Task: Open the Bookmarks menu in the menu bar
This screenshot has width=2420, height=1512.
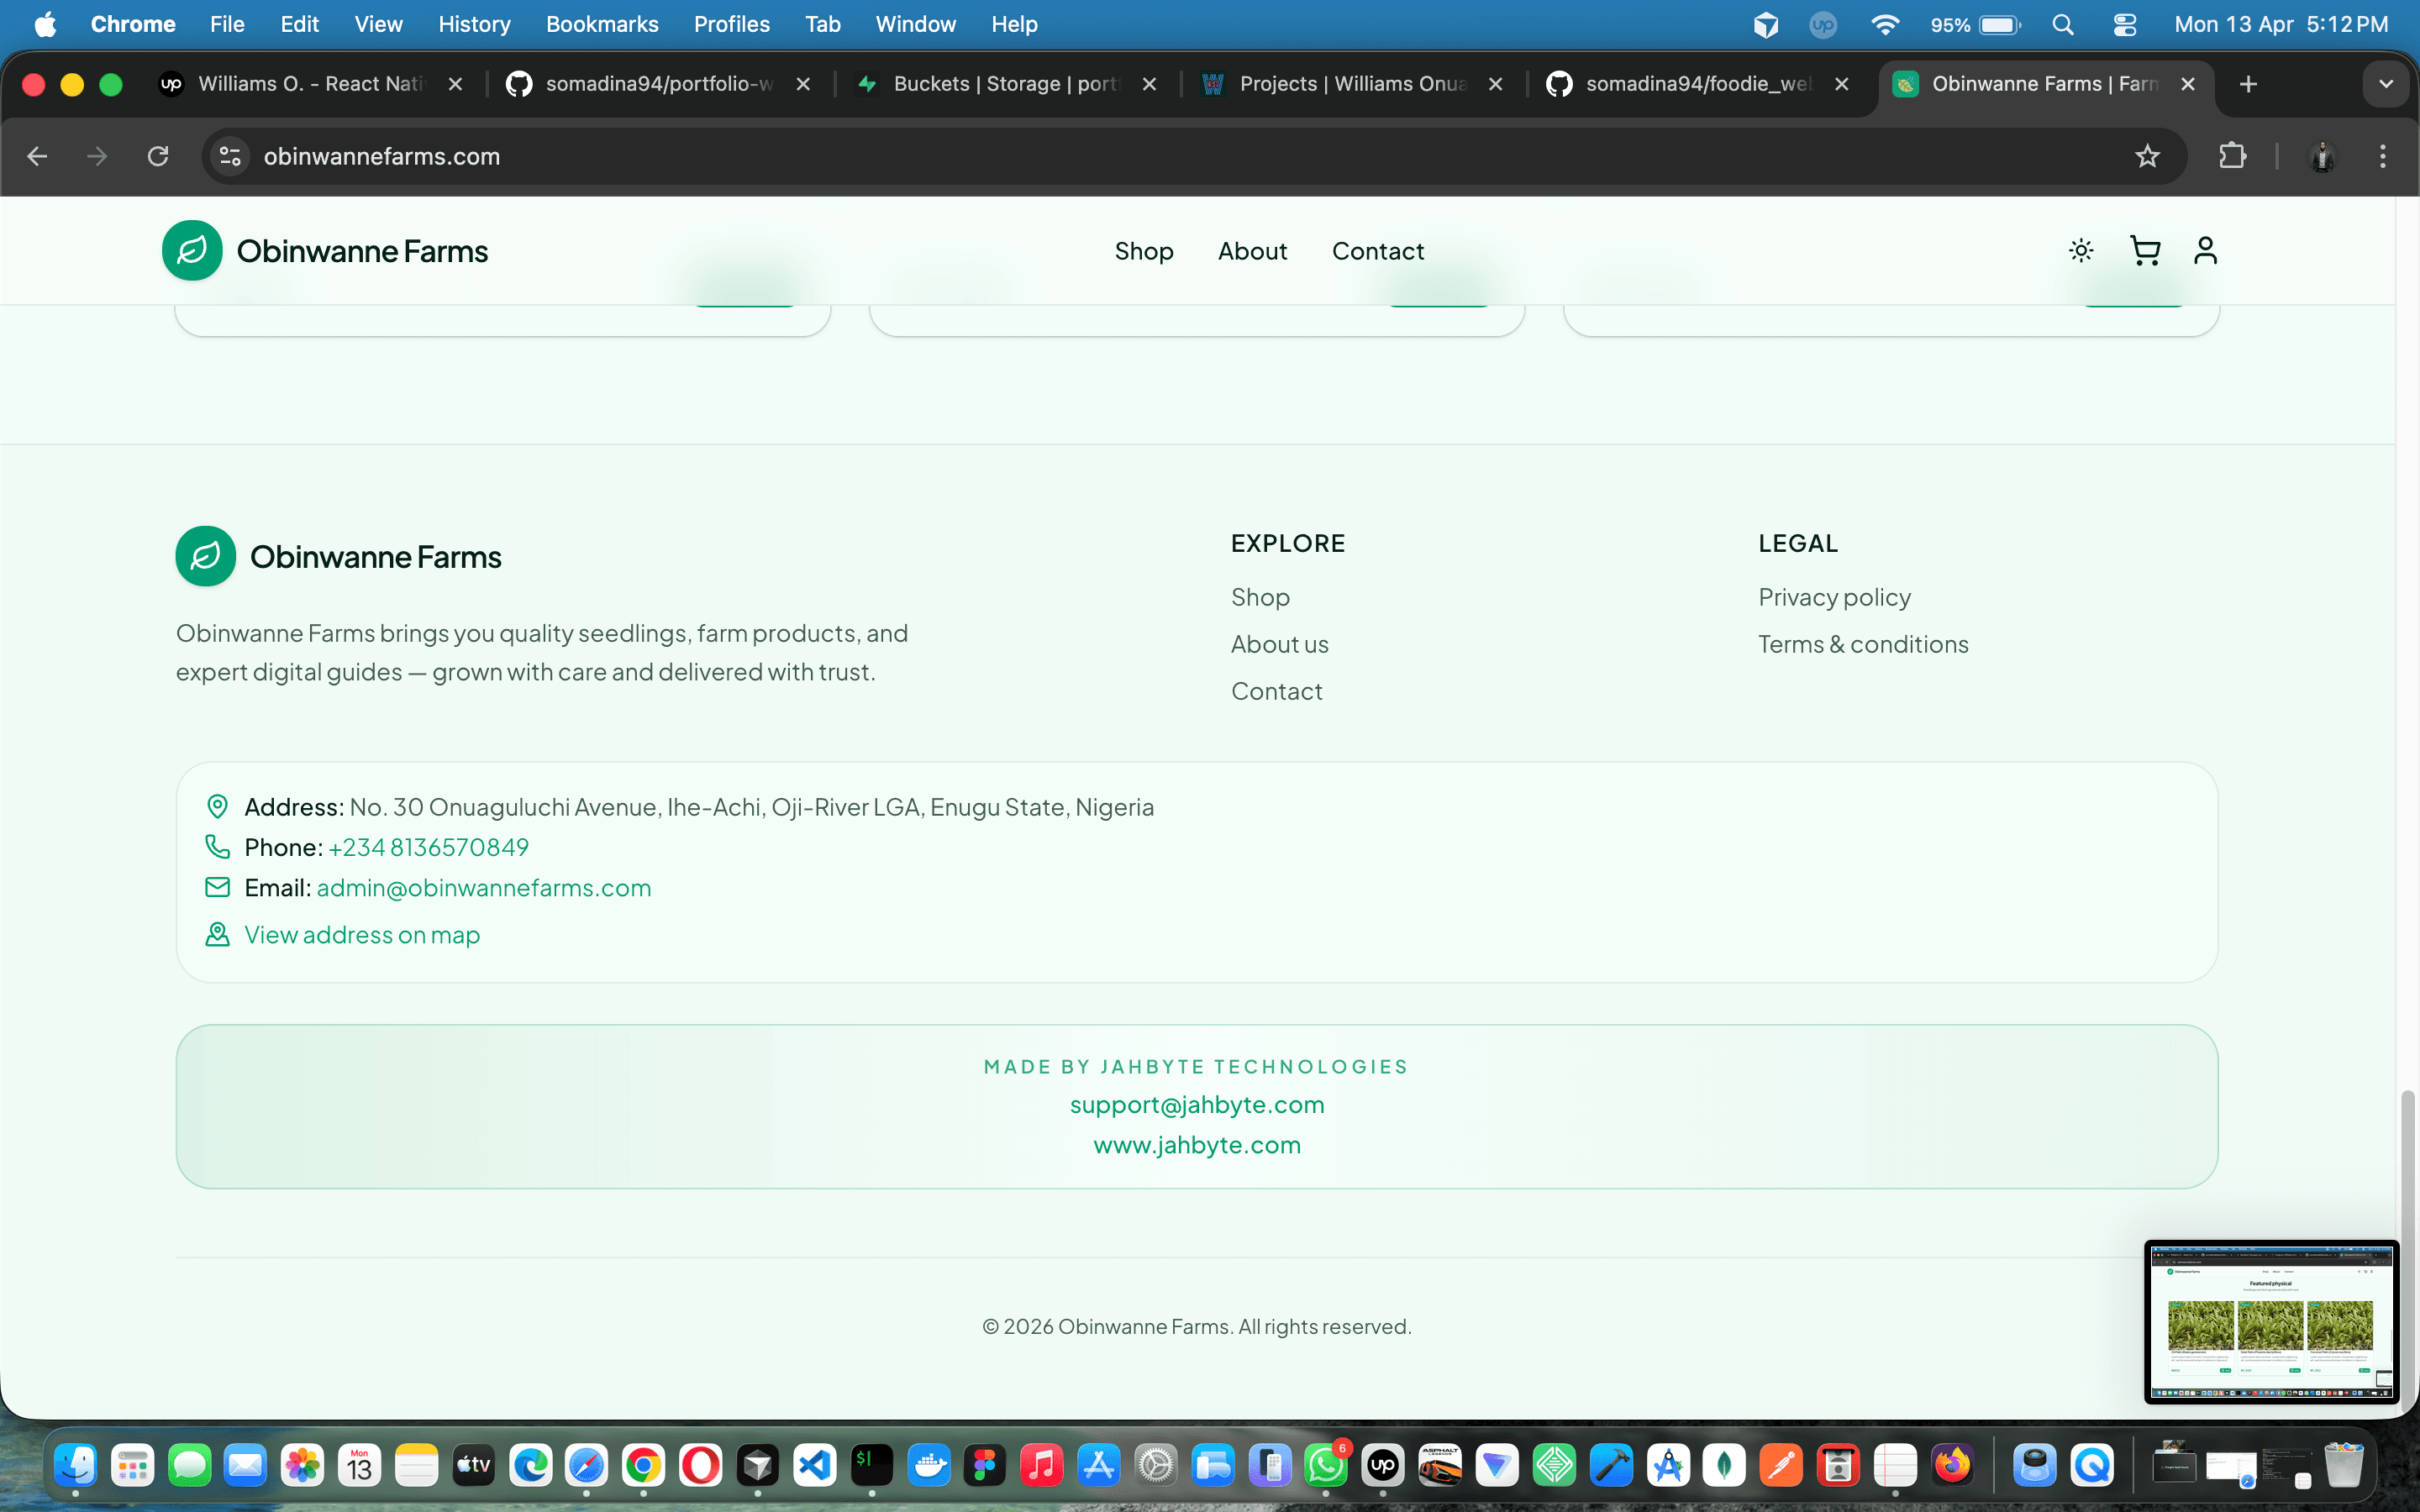Action: [602, 24]
